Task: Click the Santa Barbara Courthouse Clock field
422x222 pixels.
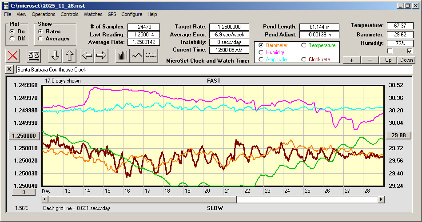Action: click(213, 70)
